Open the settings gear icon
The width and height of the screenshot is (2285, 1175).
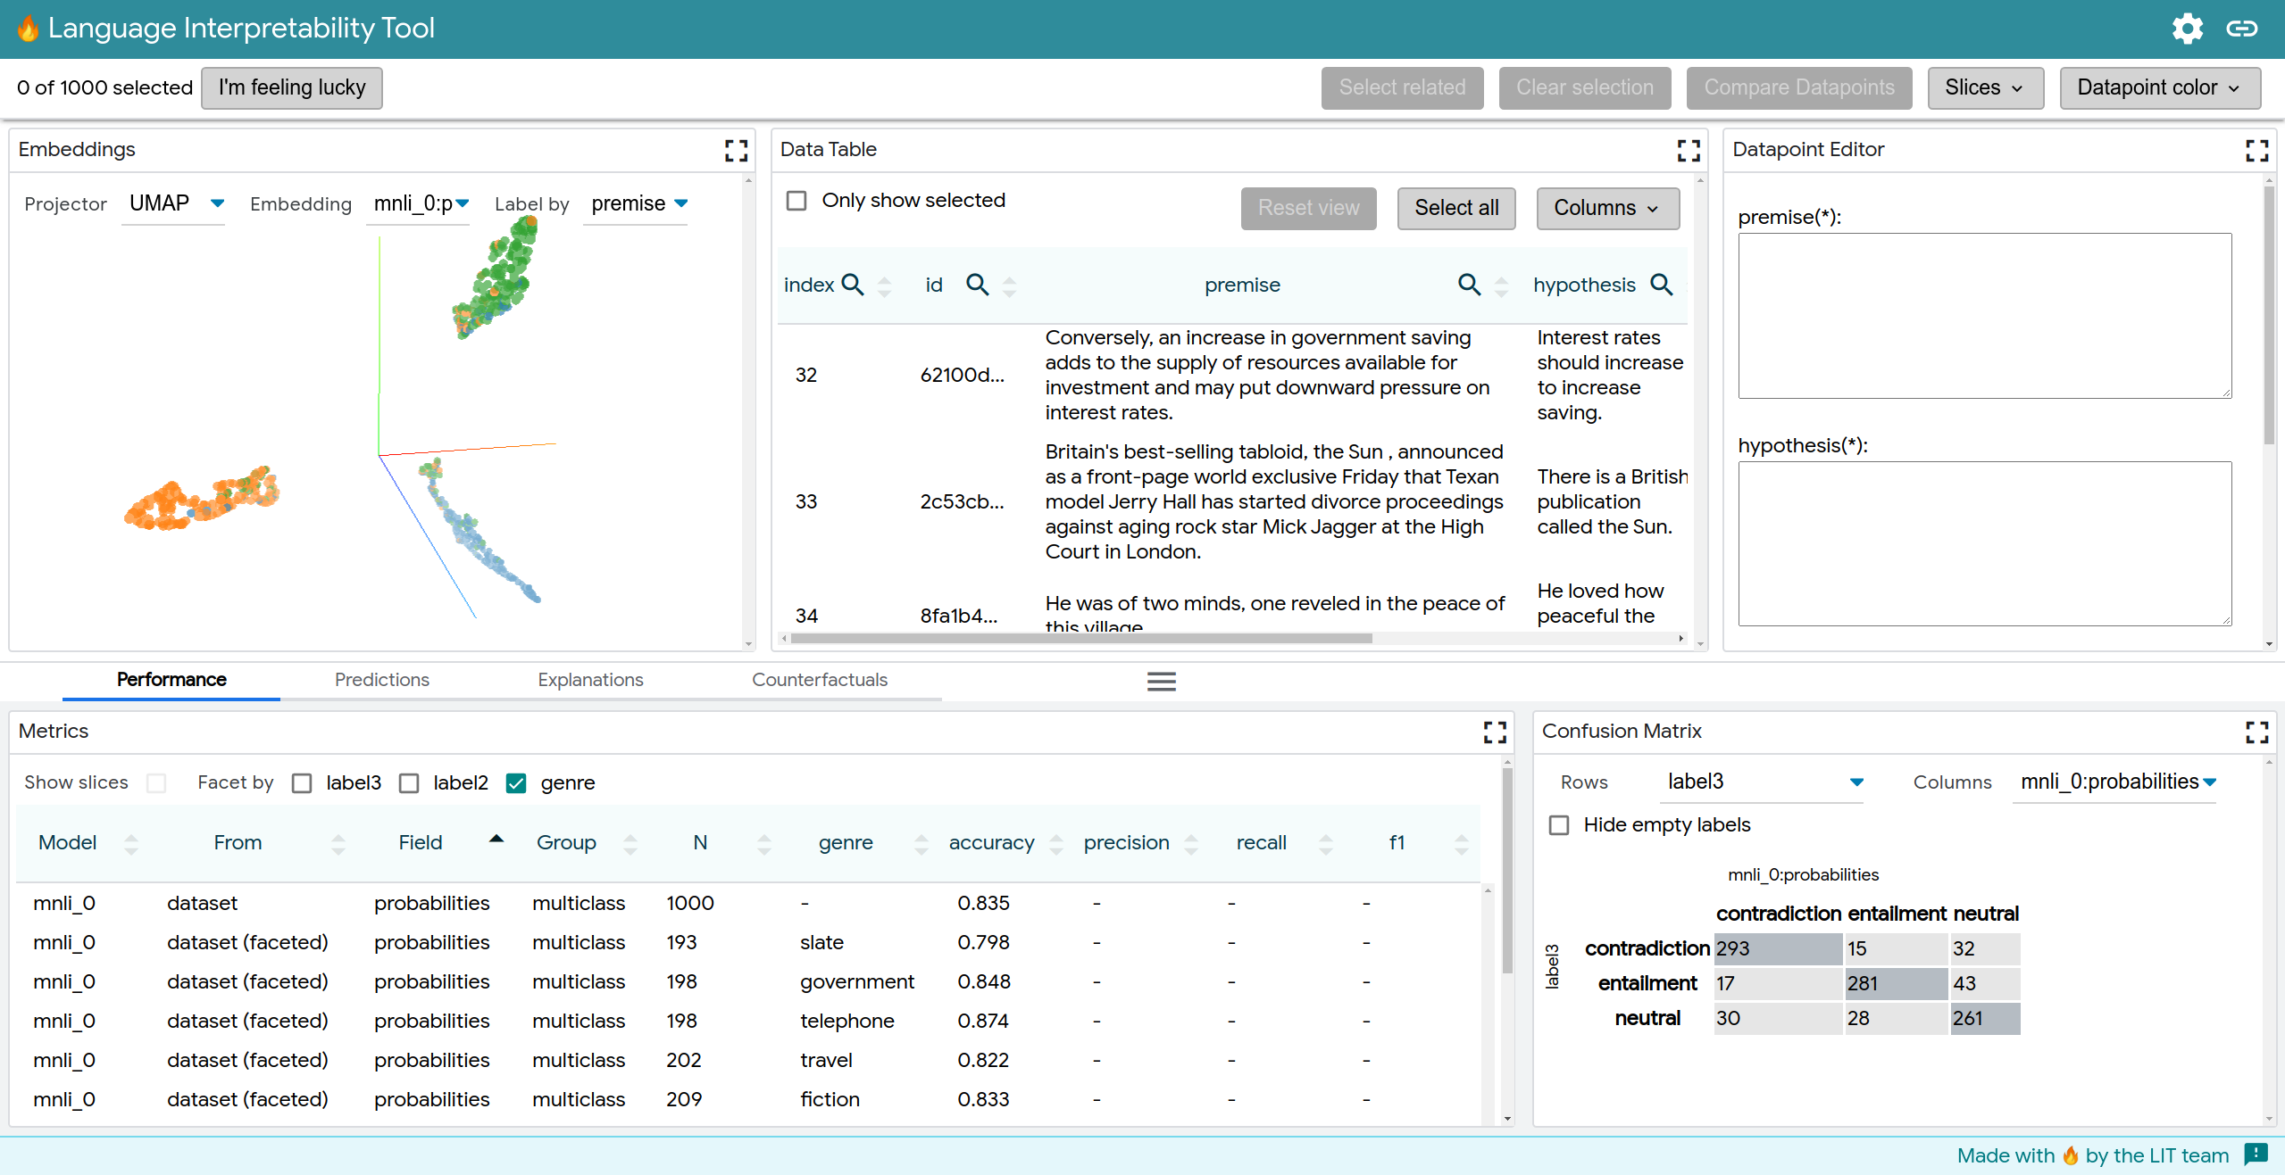[x=2187, y=29]
